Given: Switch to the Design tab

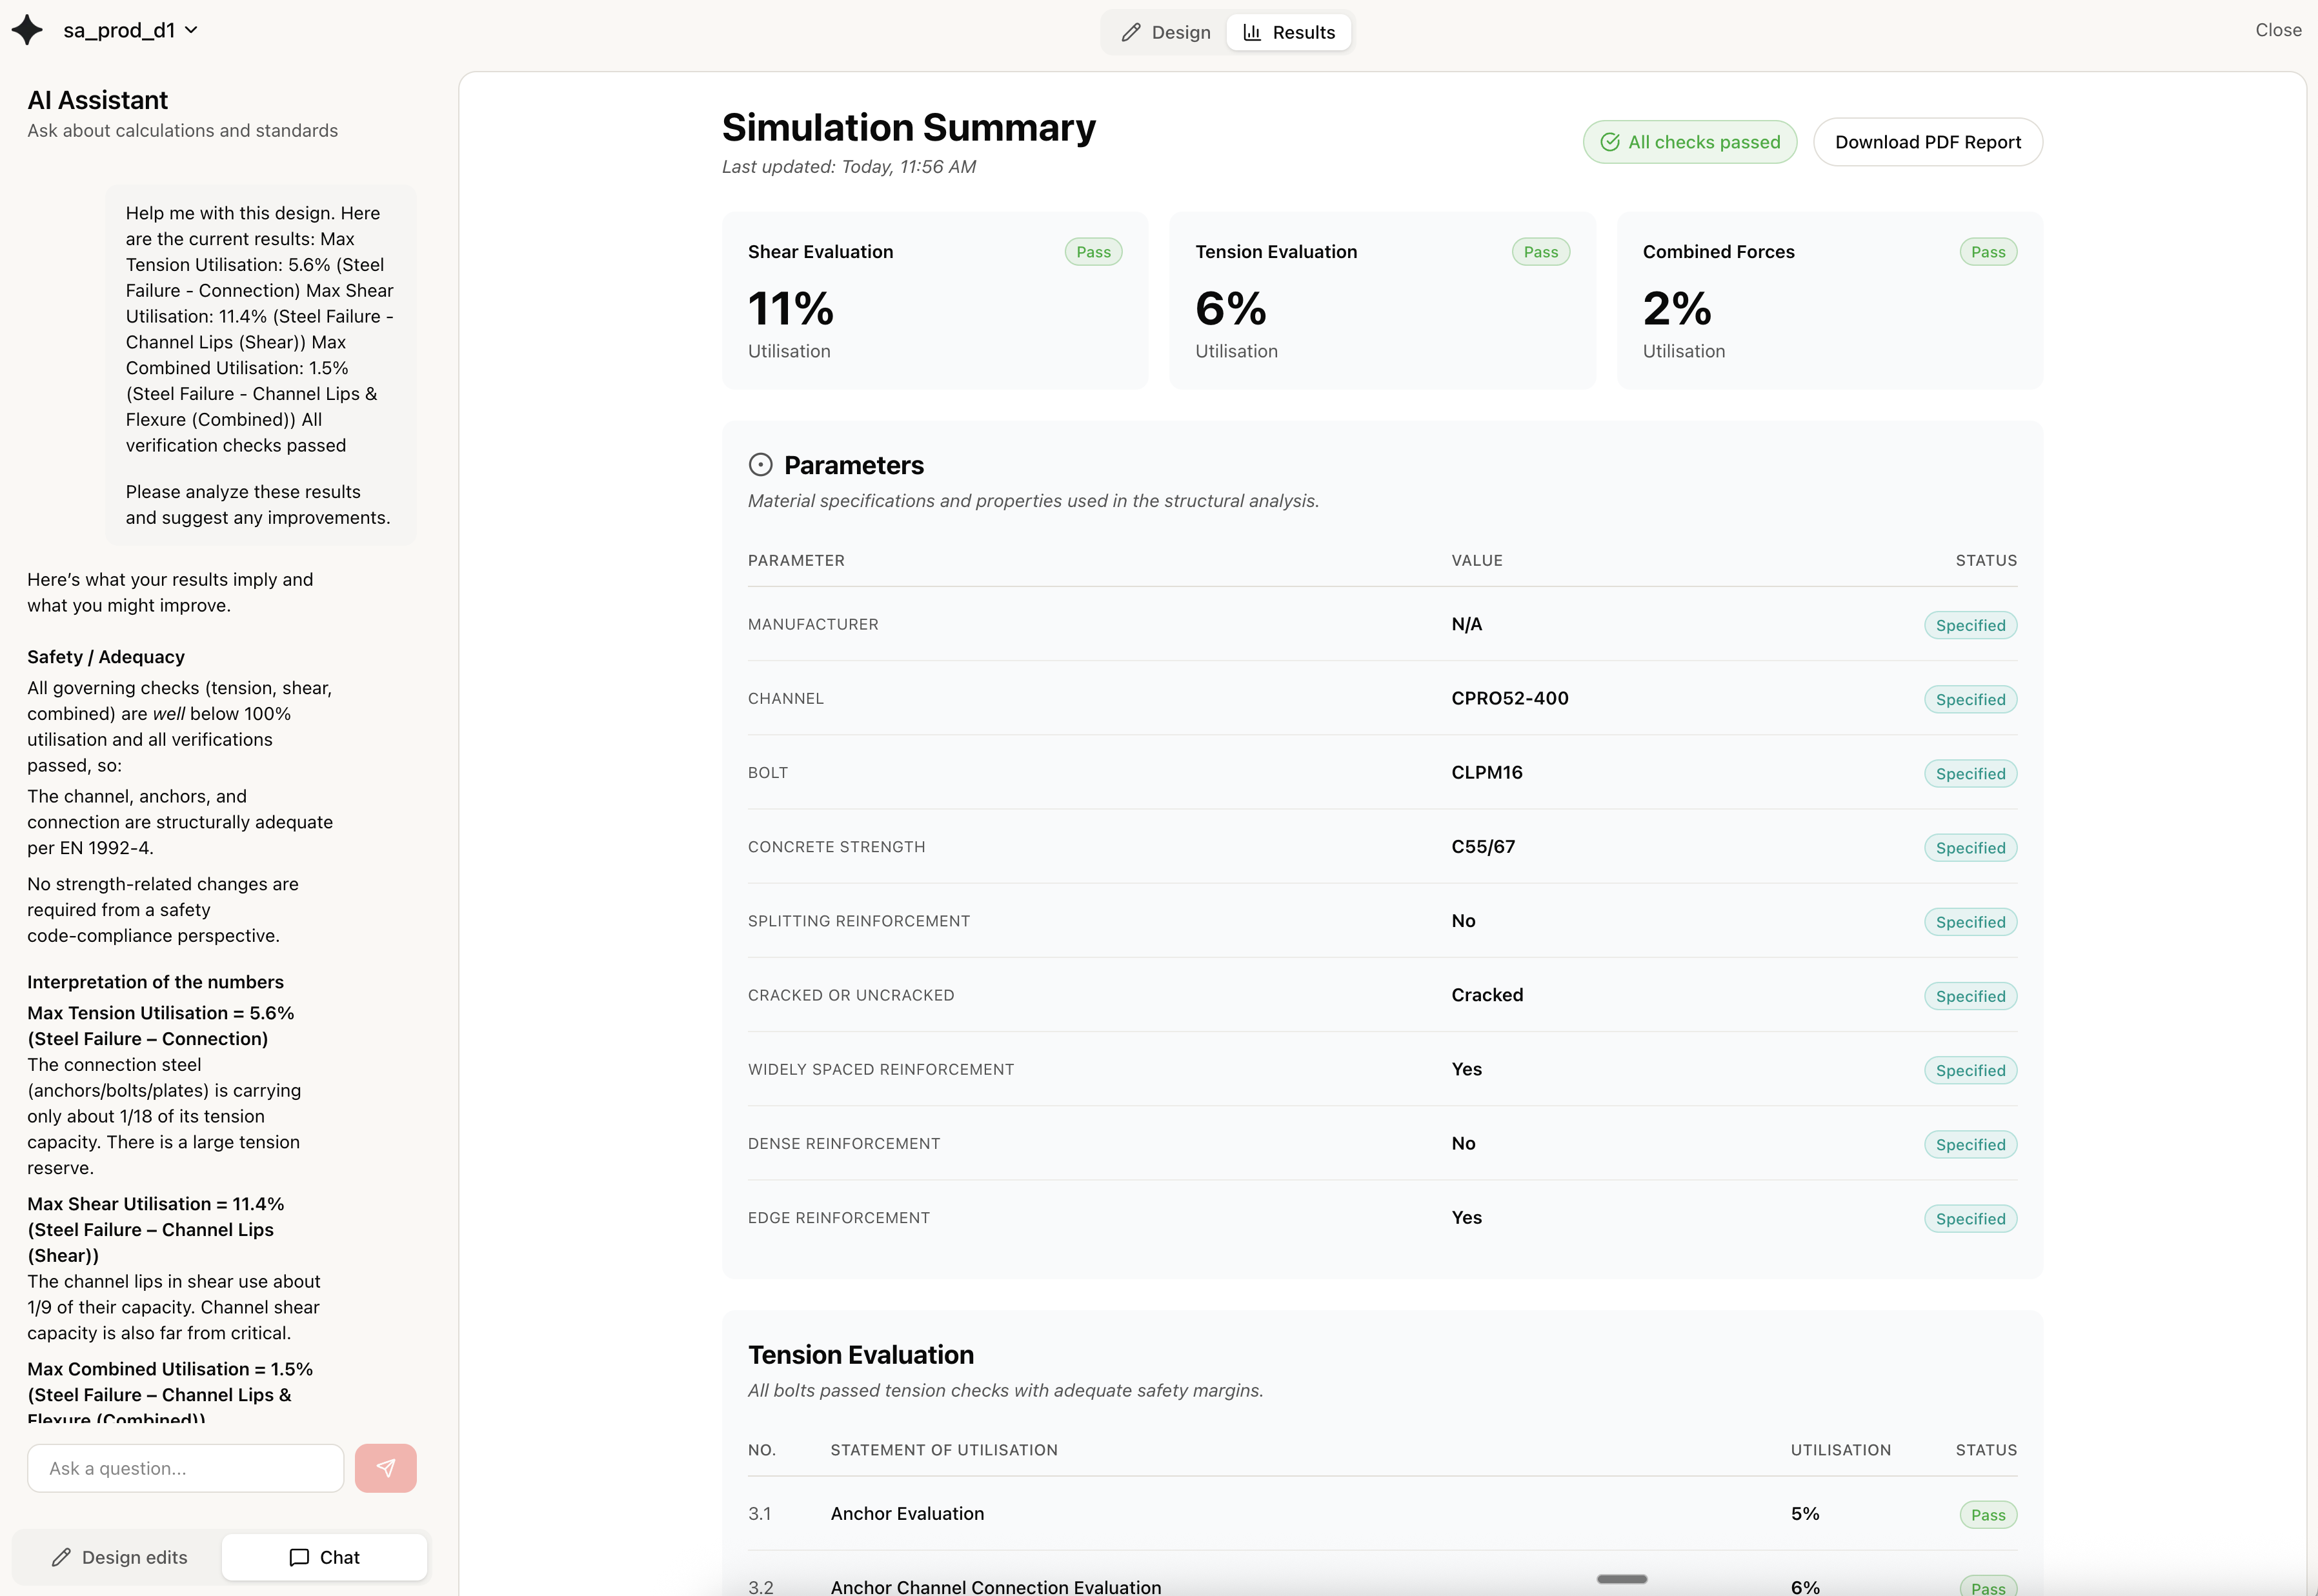Looking at the screenshot, I should [1164, 32].
